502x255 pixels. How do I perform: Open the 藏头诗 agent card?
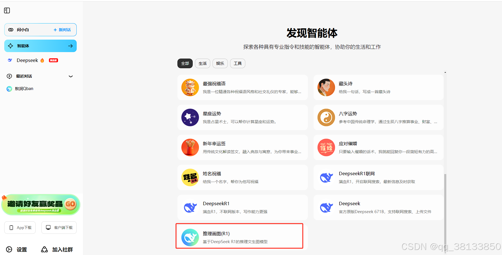pyautogui.click(x=379, y=87)
